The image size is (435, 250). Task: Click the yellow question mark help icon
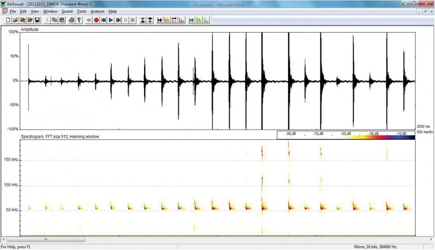point(79,20)
